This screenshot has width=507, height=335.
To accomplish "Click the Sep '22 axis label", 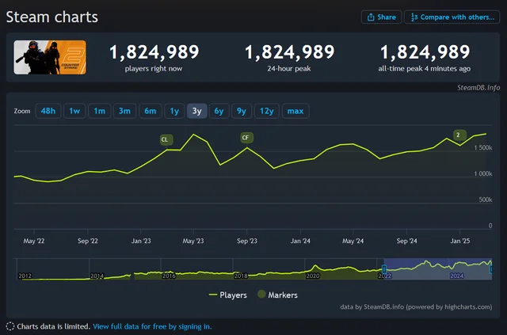I will (88, 241).
